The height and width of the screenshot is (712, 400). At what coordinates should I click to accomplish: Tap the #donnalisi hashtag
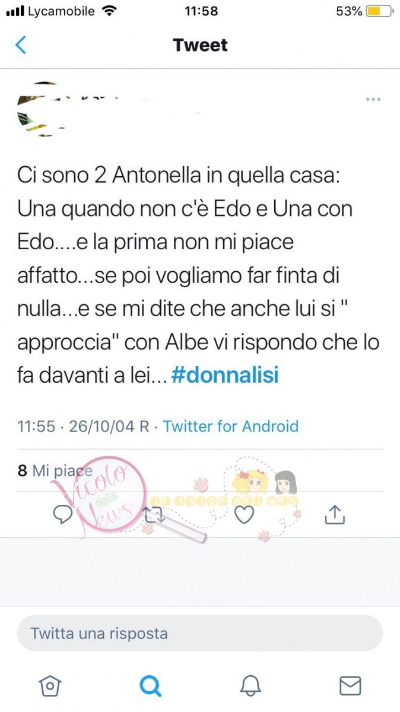[x=225, y=376]
